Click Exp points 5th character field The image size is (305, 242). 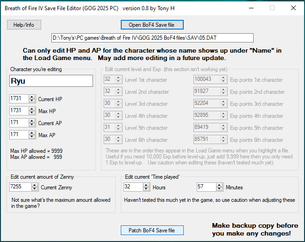coord(211,127)
